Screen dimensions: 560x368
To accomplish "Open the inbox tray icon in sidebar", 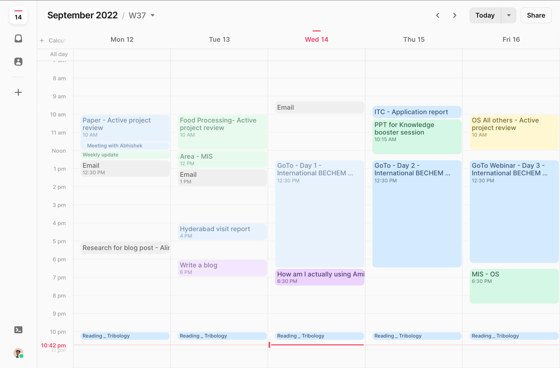I will pos(18,38).
